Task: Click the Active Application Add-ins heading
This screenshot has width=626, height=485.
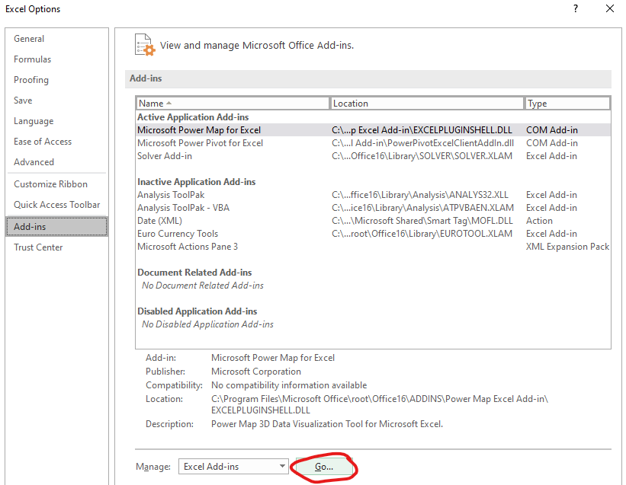Action: click(x=193, y=117)
